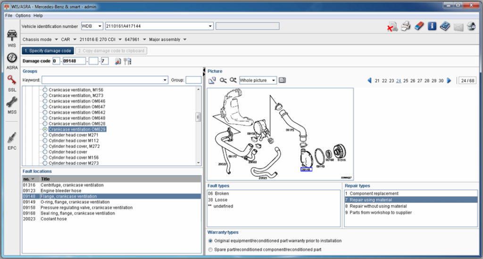This screenshot has width=483, height=259.
Task: Select fault type 38 Loose
Action: pyautogui.click(x=274, y=200)
